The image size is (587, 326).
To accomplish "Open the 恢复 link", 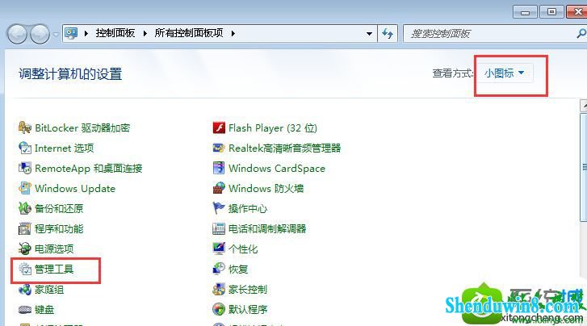I will (x=238, y=269).
